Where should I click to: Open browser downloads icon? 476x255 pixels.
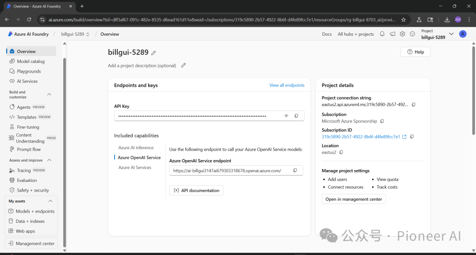447,20
